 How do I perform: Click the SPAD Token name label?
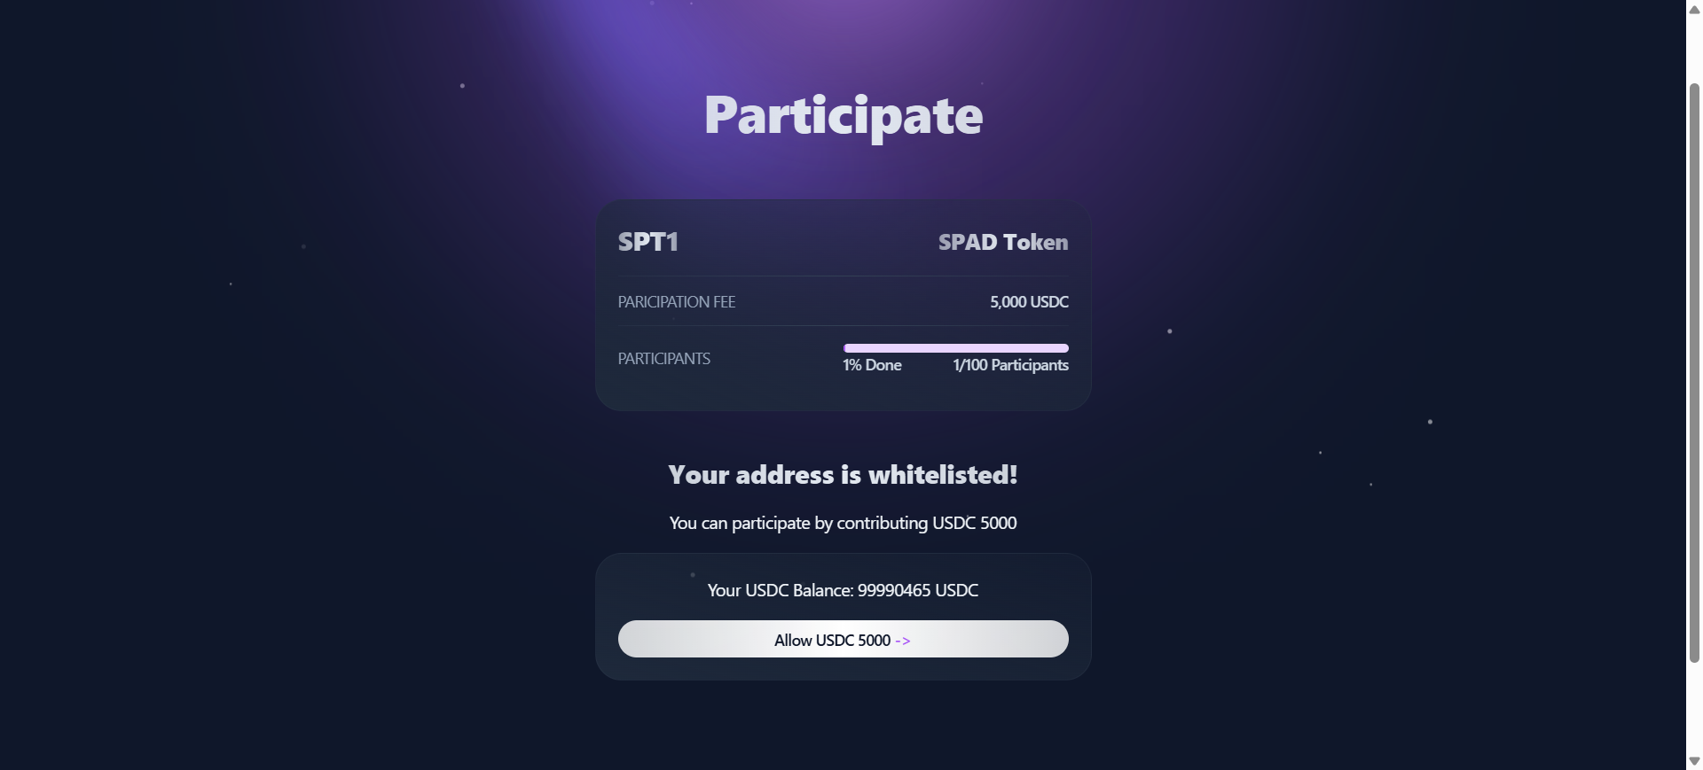click(1002, 242)
